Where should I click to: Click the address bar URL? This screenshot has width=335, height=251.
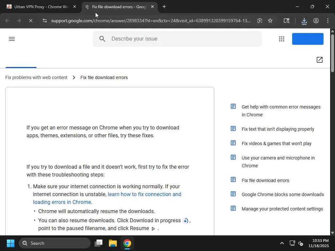tap(150, 21)
